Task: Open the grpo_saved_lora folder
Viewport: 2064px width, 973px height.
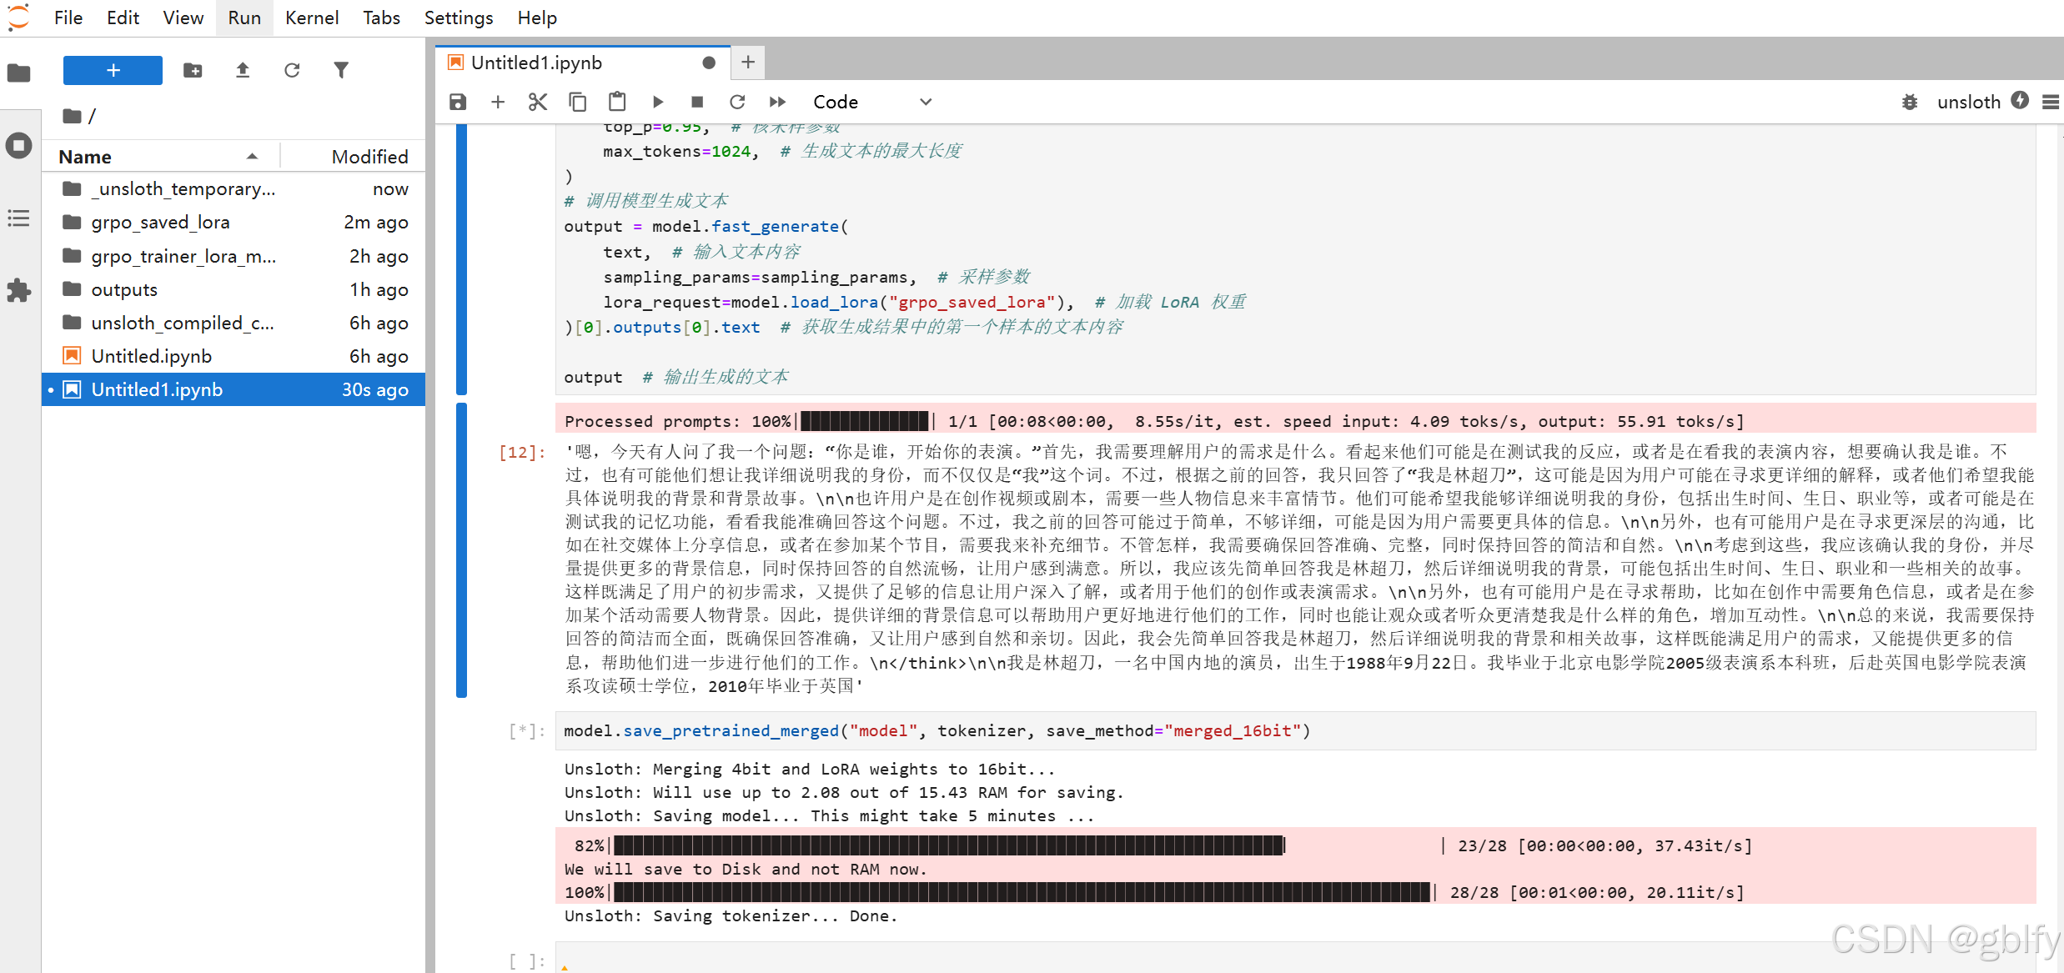Action: click(x=160, y=223)
